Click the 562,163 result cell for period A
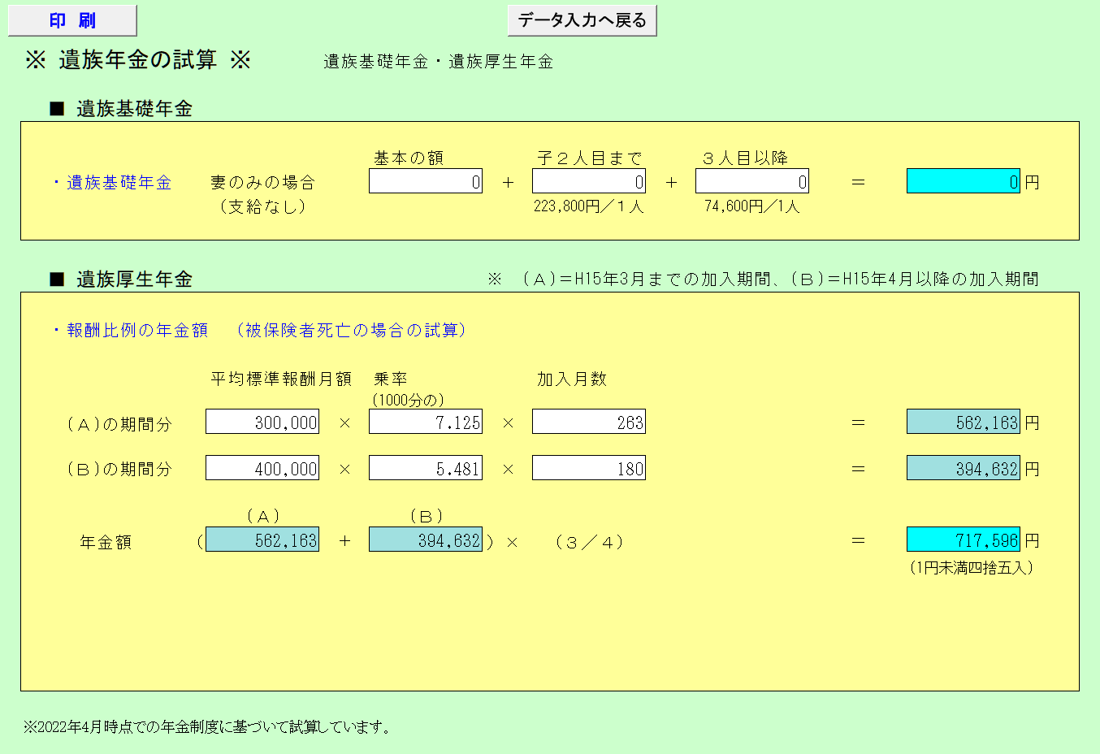The height and width of the screenshot is (754, 1100). coord(963,421)
